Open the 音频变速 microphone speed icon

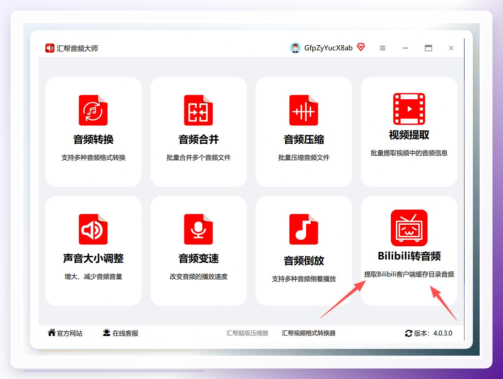click(x=198, y=229)
